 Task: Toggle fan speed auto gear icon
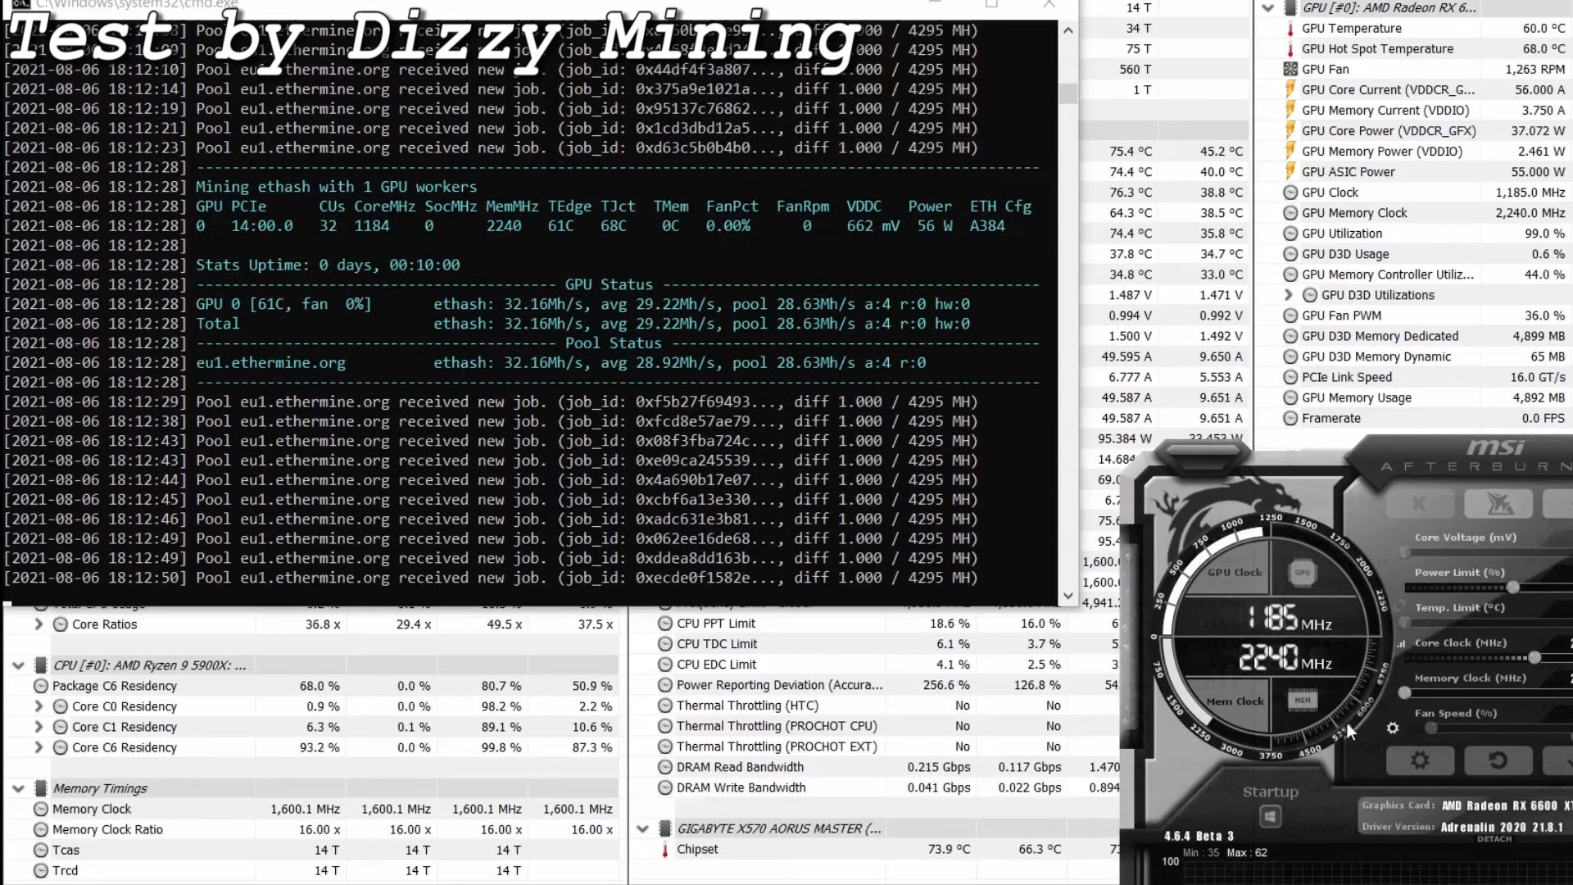pos(1393,728)
